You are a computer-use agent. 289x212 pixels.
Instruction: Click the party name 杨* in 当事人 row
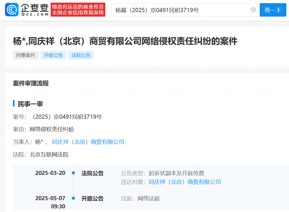click(39, 142)
